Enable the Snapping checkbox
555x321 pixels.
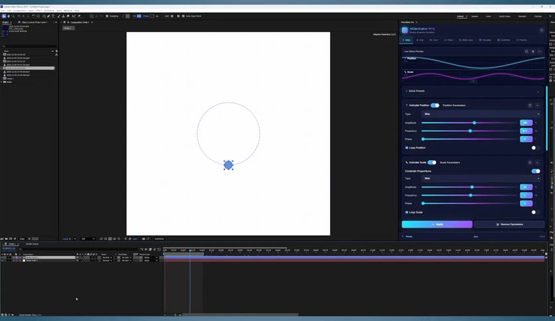click(107, 16)
